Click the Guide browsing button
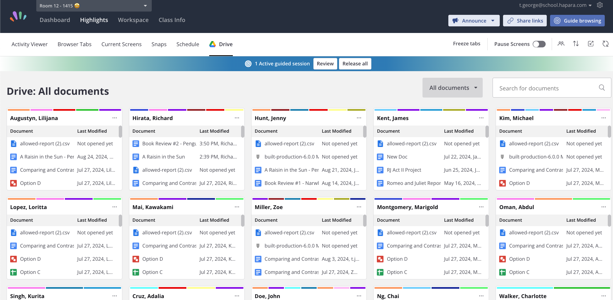613x300 pixels. pos(577,21)
